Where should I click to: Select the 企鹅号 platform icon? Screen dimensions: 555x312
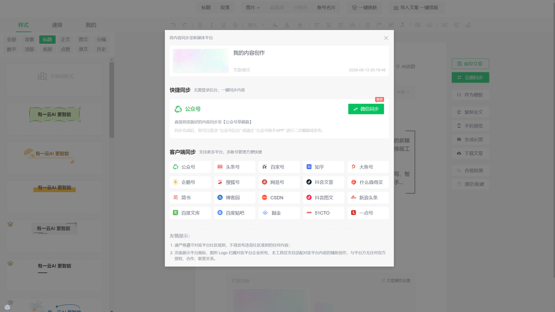click(176, 182)
